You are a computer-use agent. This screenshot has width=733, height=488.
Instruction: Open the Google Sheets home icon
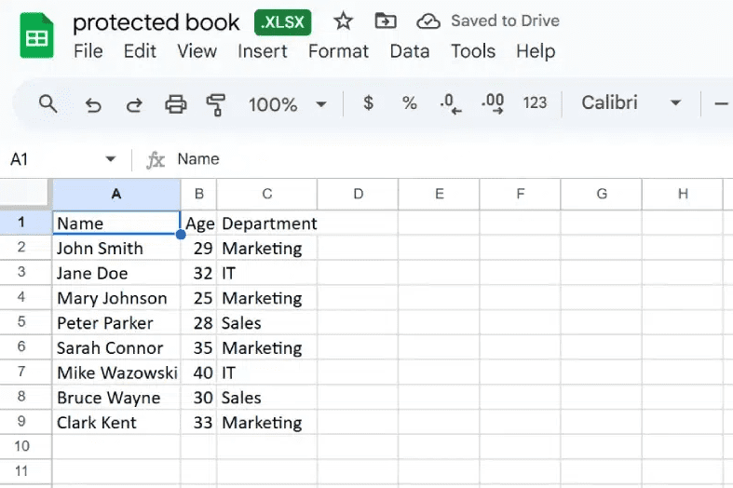click(37, 37)
